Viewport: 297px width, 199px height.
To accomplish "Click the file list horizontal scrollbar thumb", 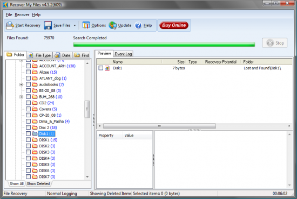I will tap(159, 126).
